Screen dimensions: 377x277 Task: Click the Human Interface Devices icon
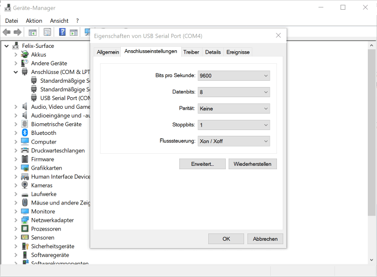pyautogui.click(x=25, y=177)
